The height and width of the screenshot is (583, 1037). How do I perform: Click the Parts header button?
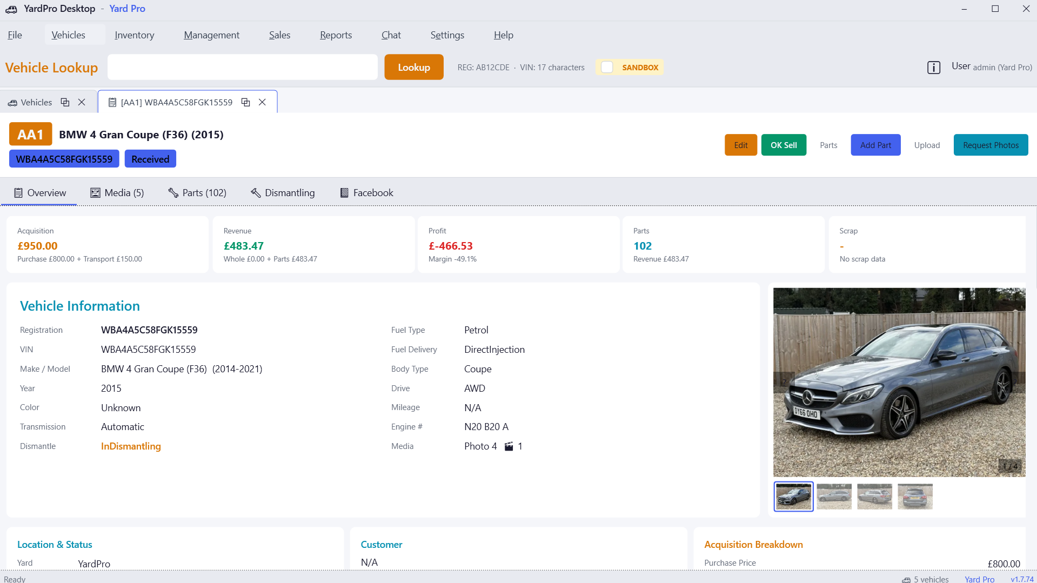click(x=828, y=145)
